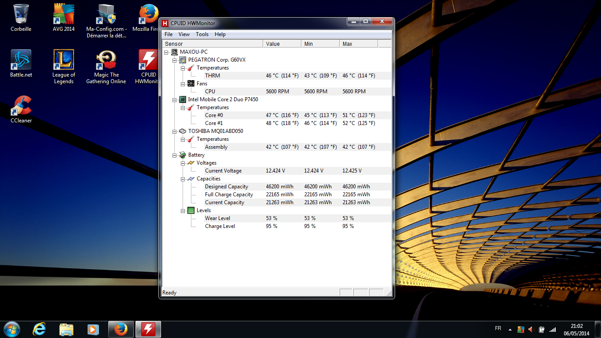Select the Wear Level row
Image resolution: width=601 pixels, height=338 pixels.
pyautogui.click(x=217, y=218)
